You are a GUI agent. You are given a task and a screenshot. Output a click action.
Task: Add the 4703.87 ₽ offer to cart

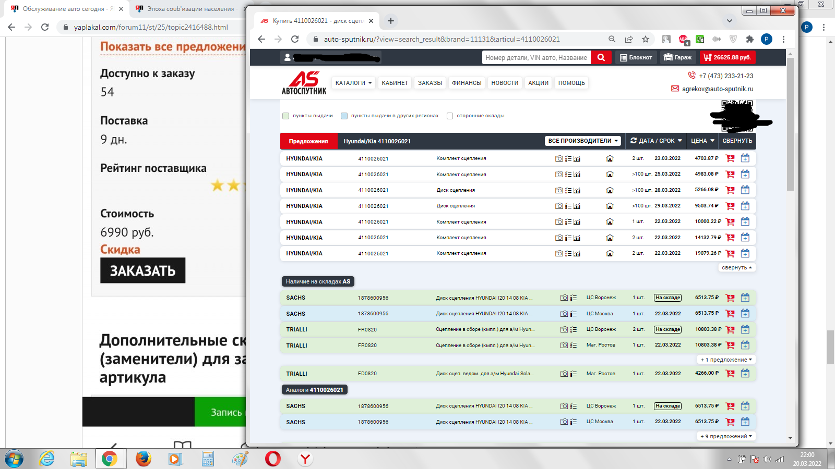tap(730, 158)
